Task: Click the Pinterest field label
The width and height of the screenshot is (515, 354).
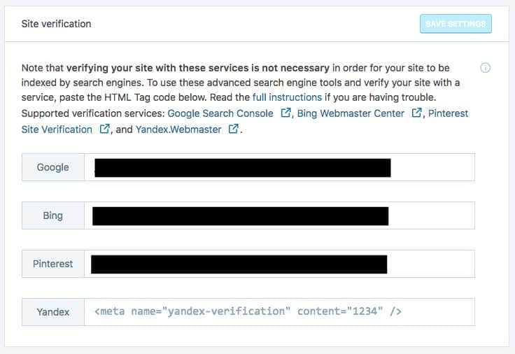Action: tap(53, 264)
